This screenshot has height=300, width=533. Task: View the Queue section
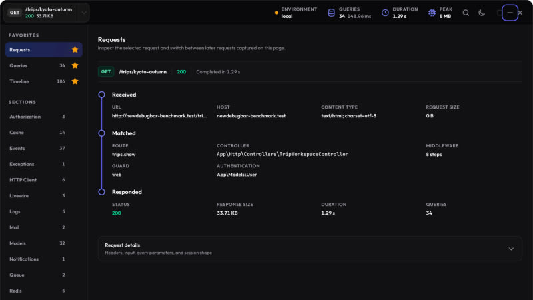click(x=44, y=275)
